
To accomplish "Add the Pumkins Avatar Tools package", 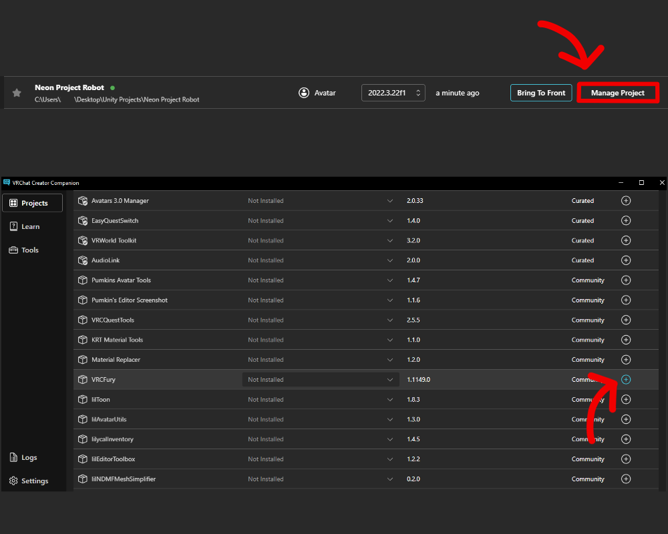I will pos(626,280).
